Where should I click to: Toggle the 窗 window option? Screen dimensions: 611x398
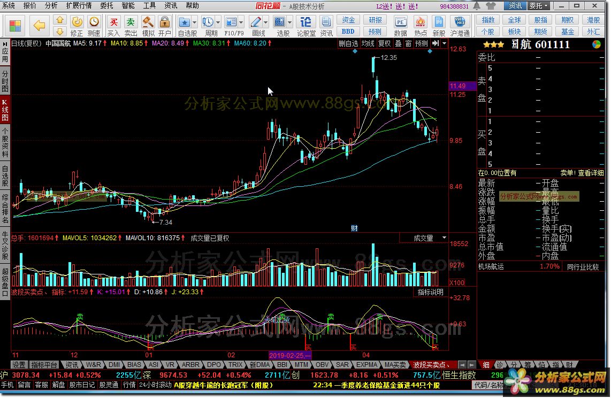click(x=408, y=43)
